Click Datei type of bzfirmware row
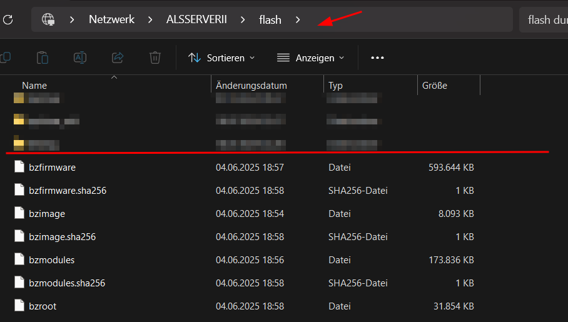 pyautogui.click(x=340, y=168)
